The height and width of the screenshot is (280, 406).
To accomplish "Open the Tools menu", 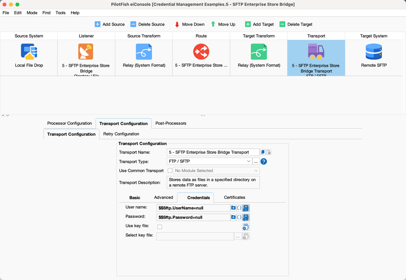I will tap(61, 13).
